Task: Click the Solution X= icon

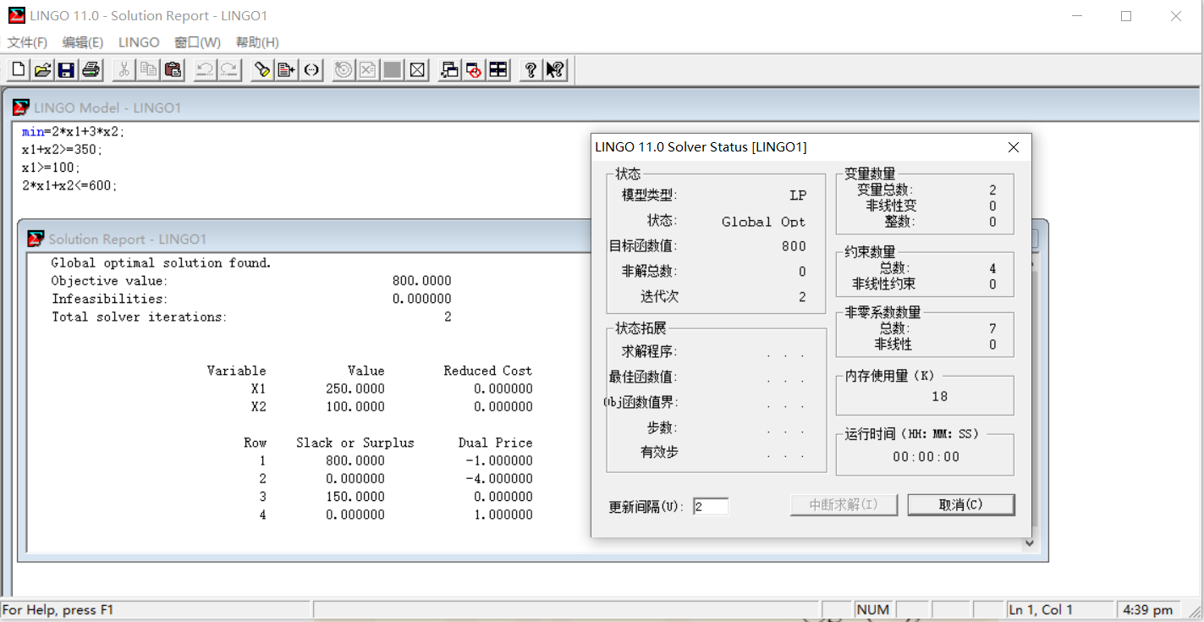Action: pyautogui.click(x=368, y=70)
